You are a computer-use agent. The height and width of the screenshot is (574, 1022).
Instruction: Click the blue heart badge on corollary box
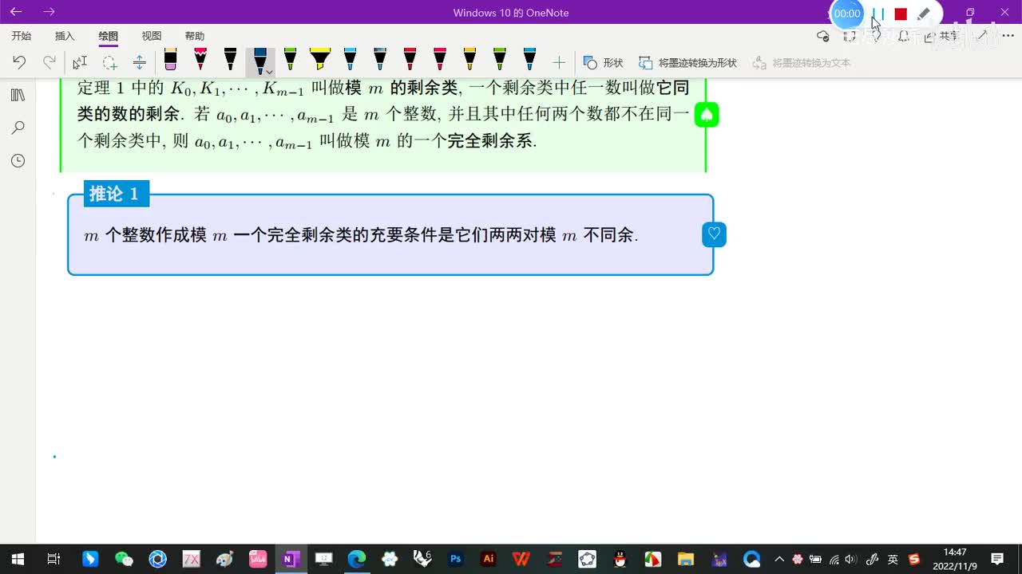click(x=714, y=234)
